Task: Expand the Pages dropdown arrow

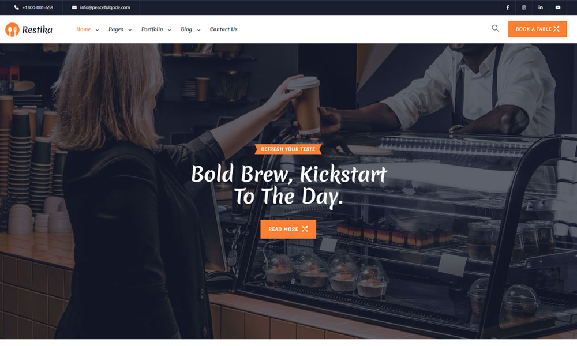Action: tap(130, 30)
